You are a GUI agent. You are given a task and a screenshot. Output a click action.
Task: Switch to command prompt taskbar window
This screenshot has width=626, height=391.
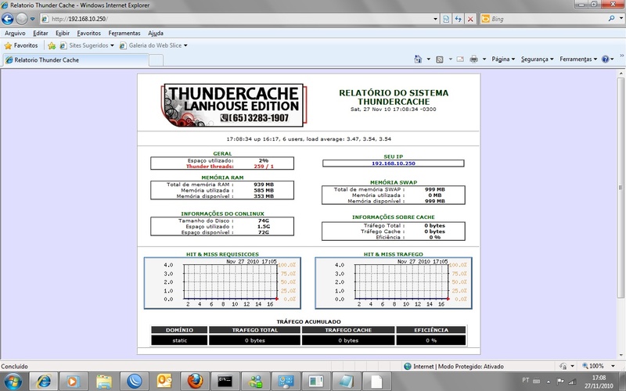coord(225,382)
